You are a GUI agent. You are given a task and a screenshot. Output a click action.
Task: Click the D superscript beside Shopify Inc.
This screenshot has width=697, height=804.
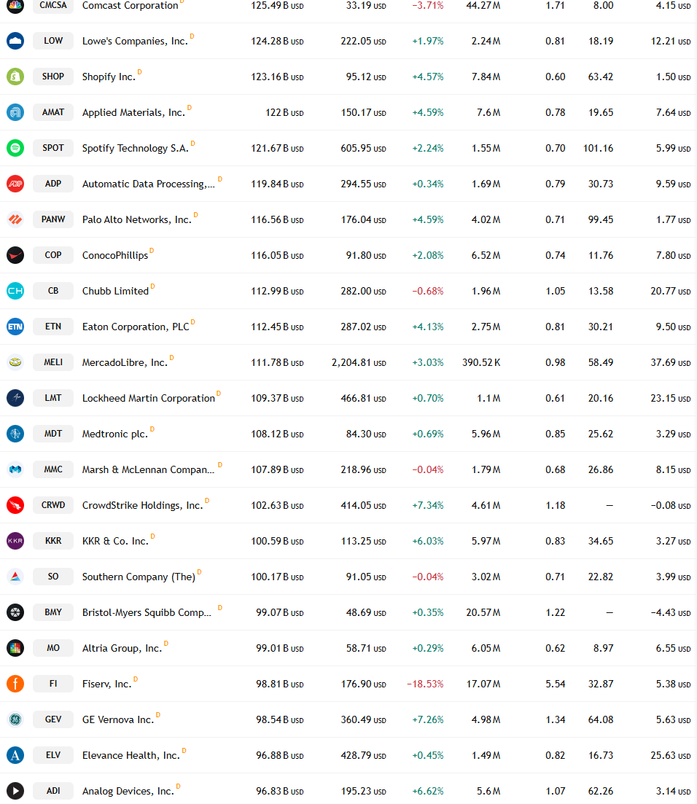coord(139,71)
